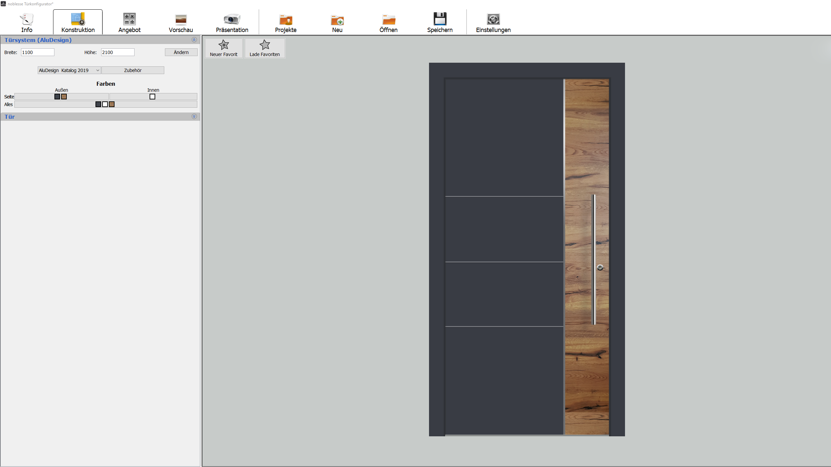Open the Angebot calculator icon
The image size is (831, 467).
tap(129, 19)
